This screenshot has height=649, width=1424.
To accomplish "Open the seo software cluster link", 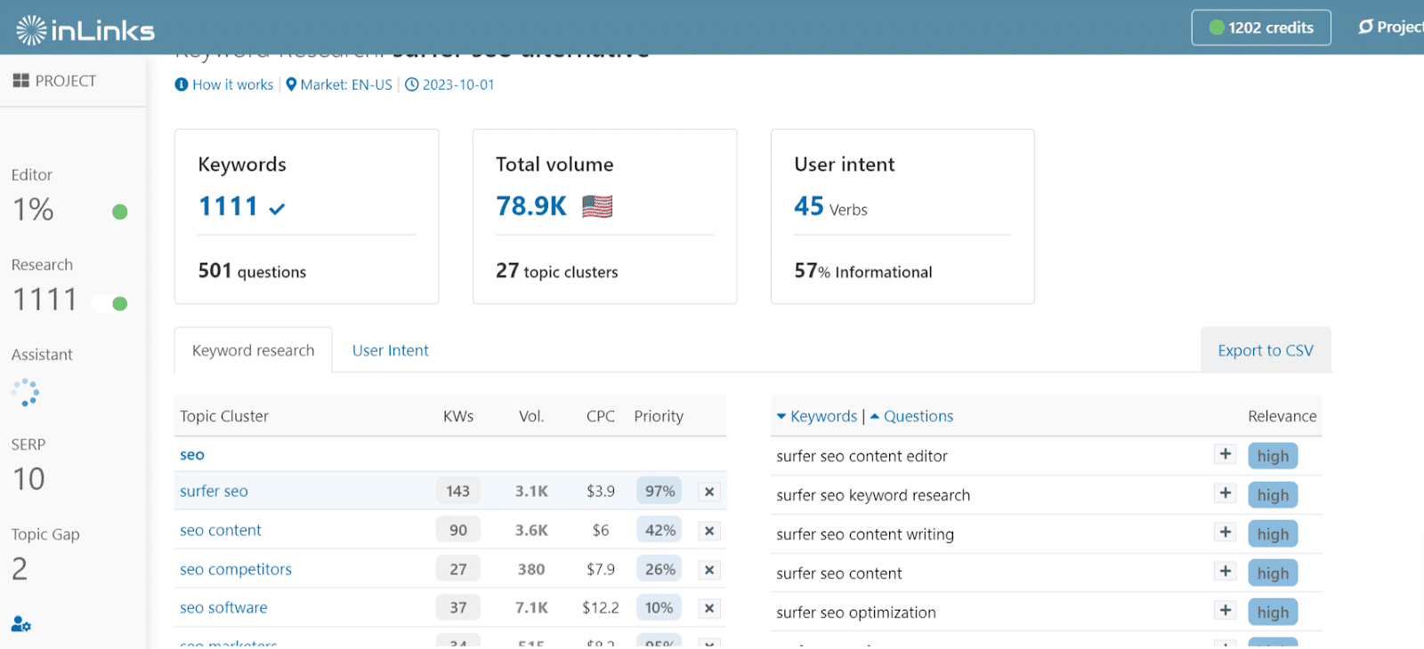I will [x=223, y=608].
